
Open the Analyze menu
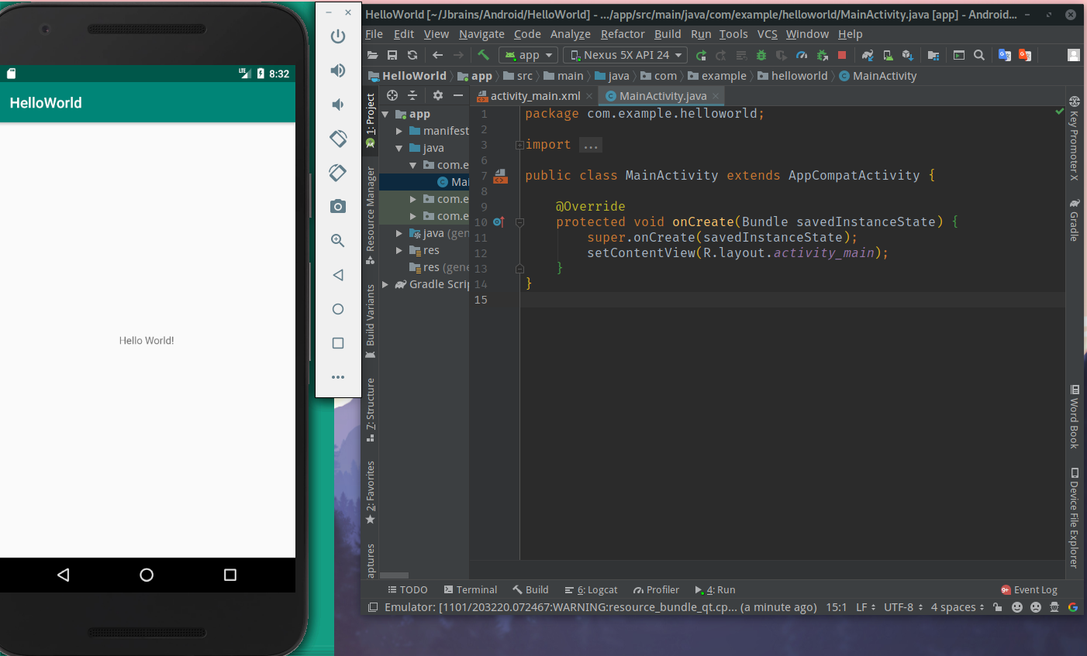[571, 34]
